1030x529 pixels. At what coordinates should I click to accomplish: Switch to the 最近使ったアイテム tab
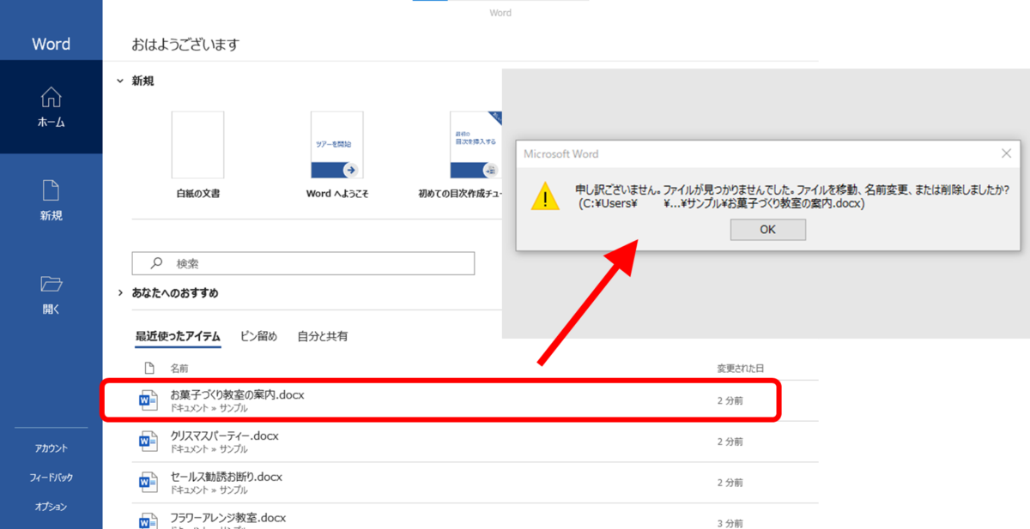pos(178,337)
